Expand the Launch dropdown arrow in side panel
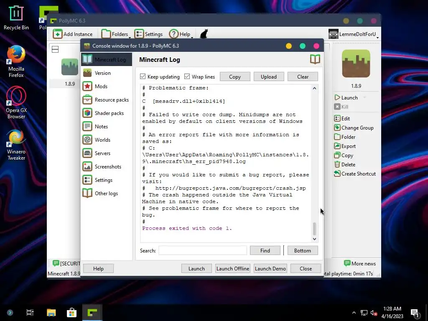Viewport: 428px width, 321px height. (x=364, y=97)
